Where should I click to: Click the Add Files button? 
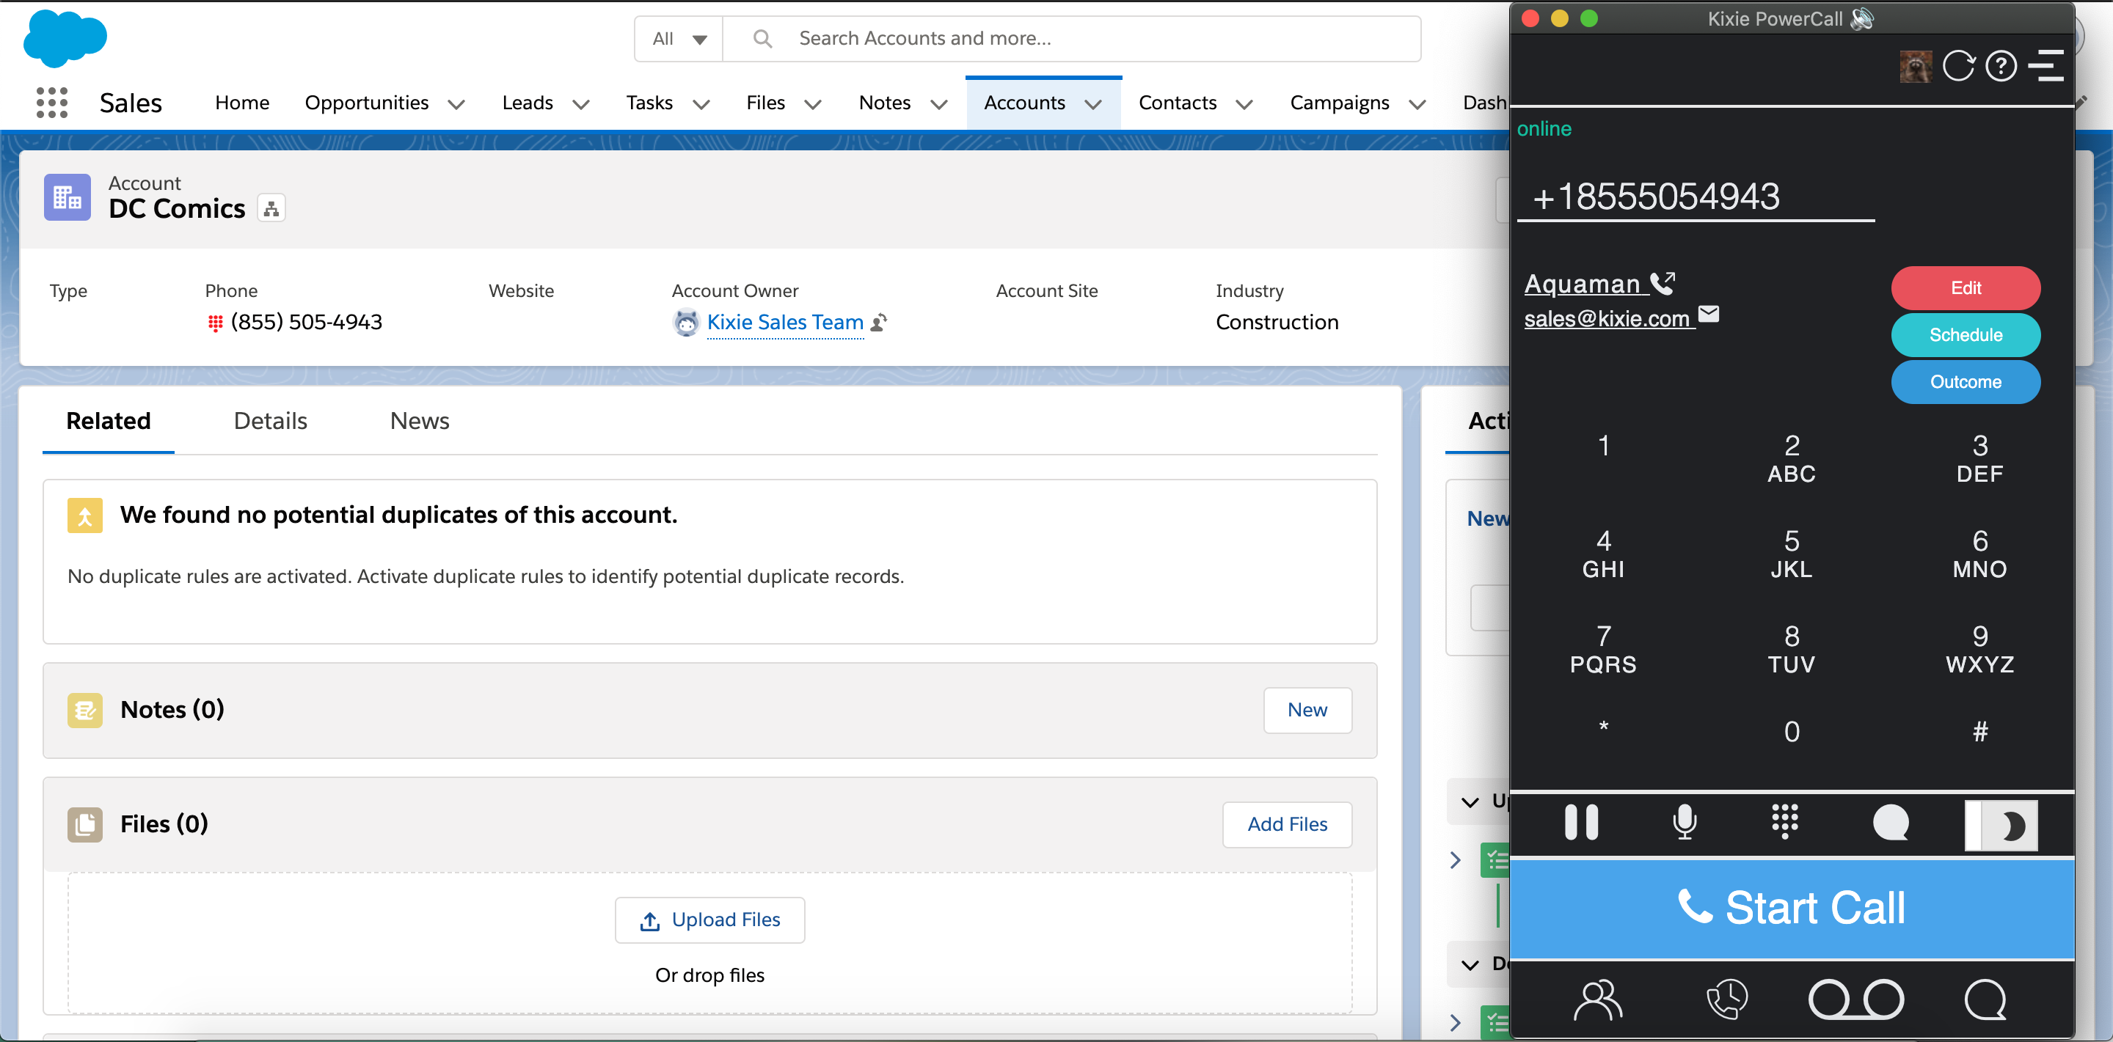click(1287, 825)
